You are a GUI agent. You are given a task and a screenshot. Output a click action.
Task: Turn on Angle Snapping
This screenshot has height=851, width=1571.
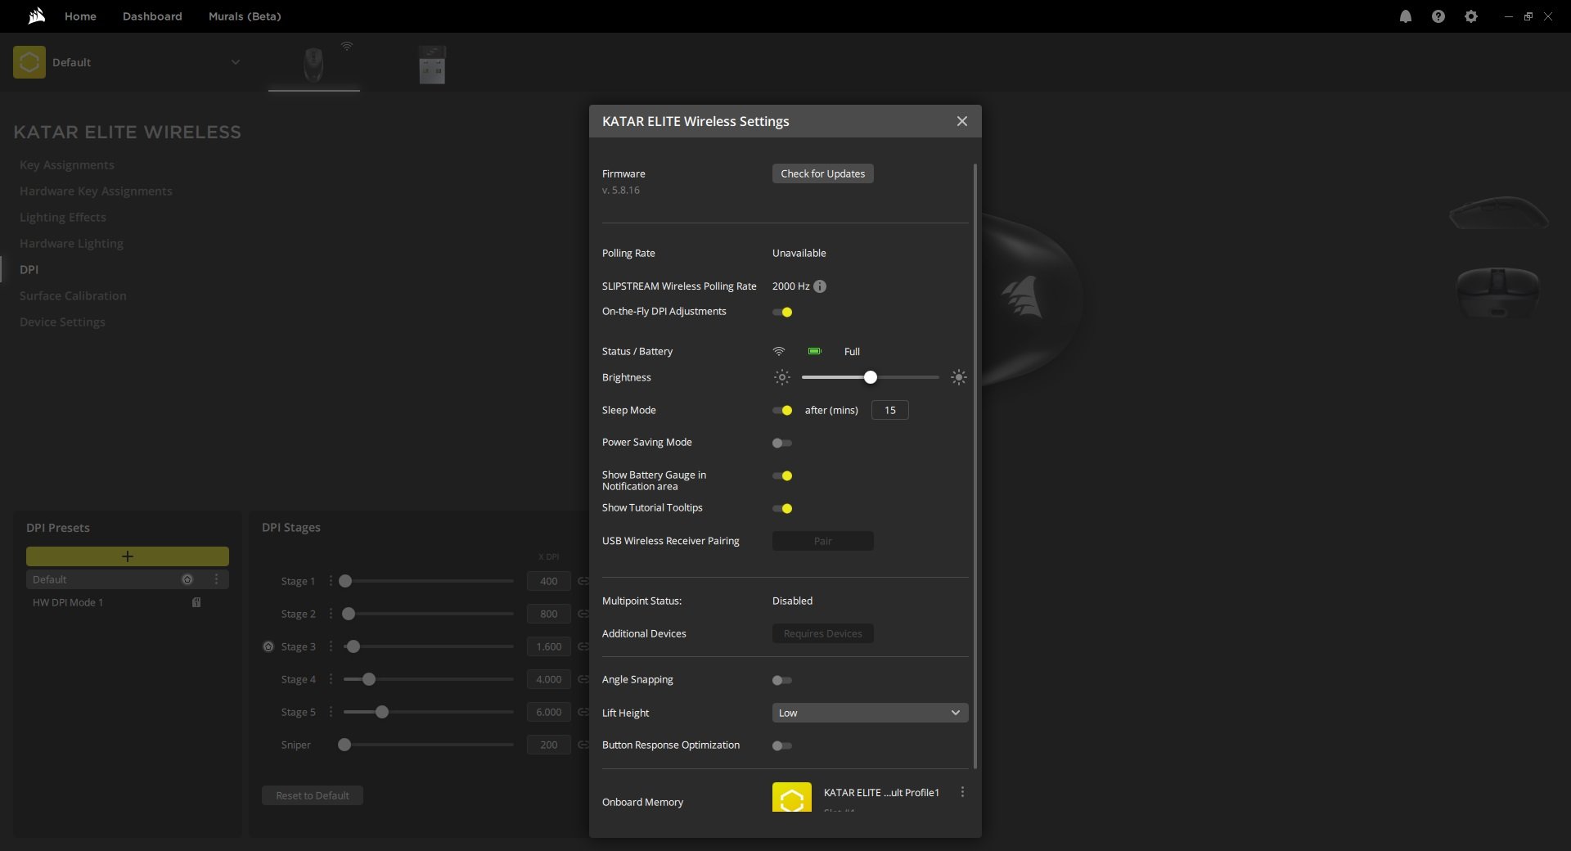click(x=782, y=680)
